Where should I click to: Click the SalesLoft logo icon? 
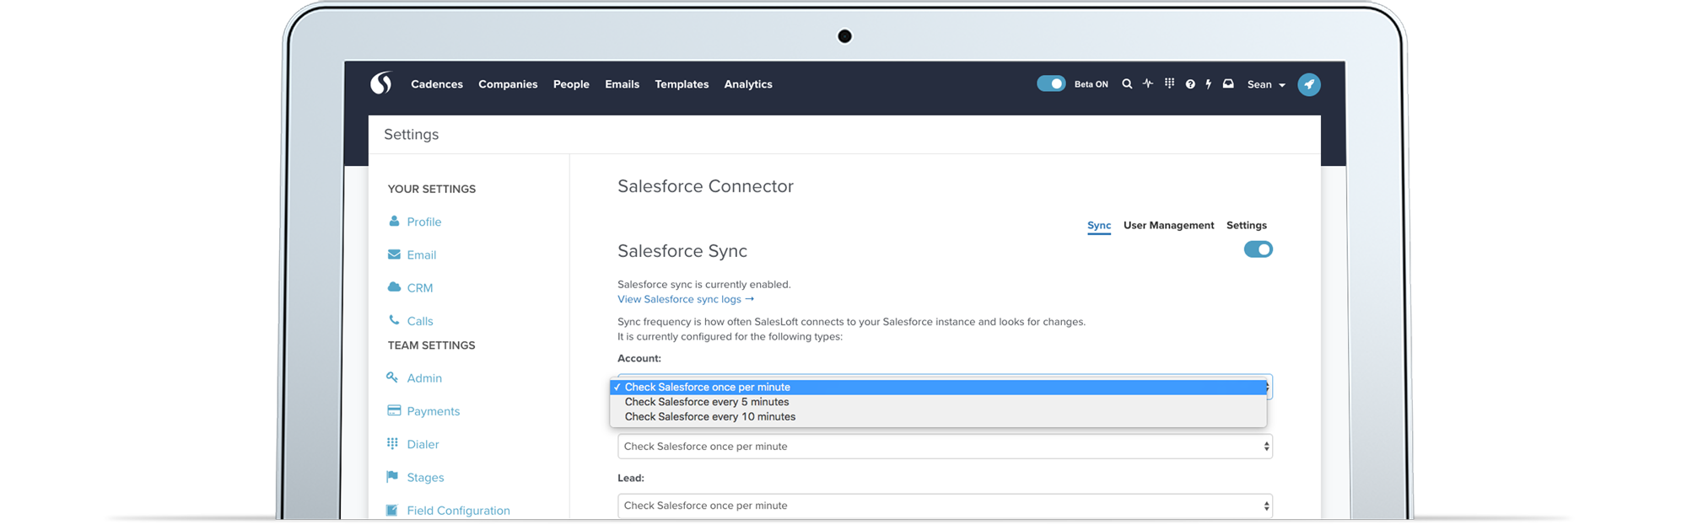pyautogui.click(x=381, y=83)
